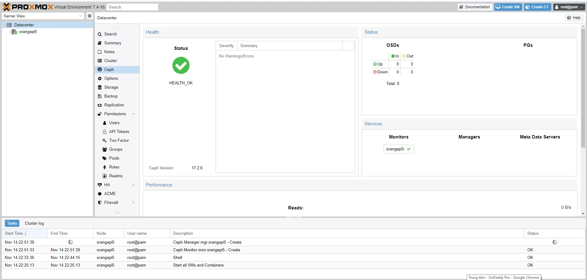The height and width of the screenshot is (280, 587).
Task: Click the Search magnifier icon in sidebar
Action: 100,34
